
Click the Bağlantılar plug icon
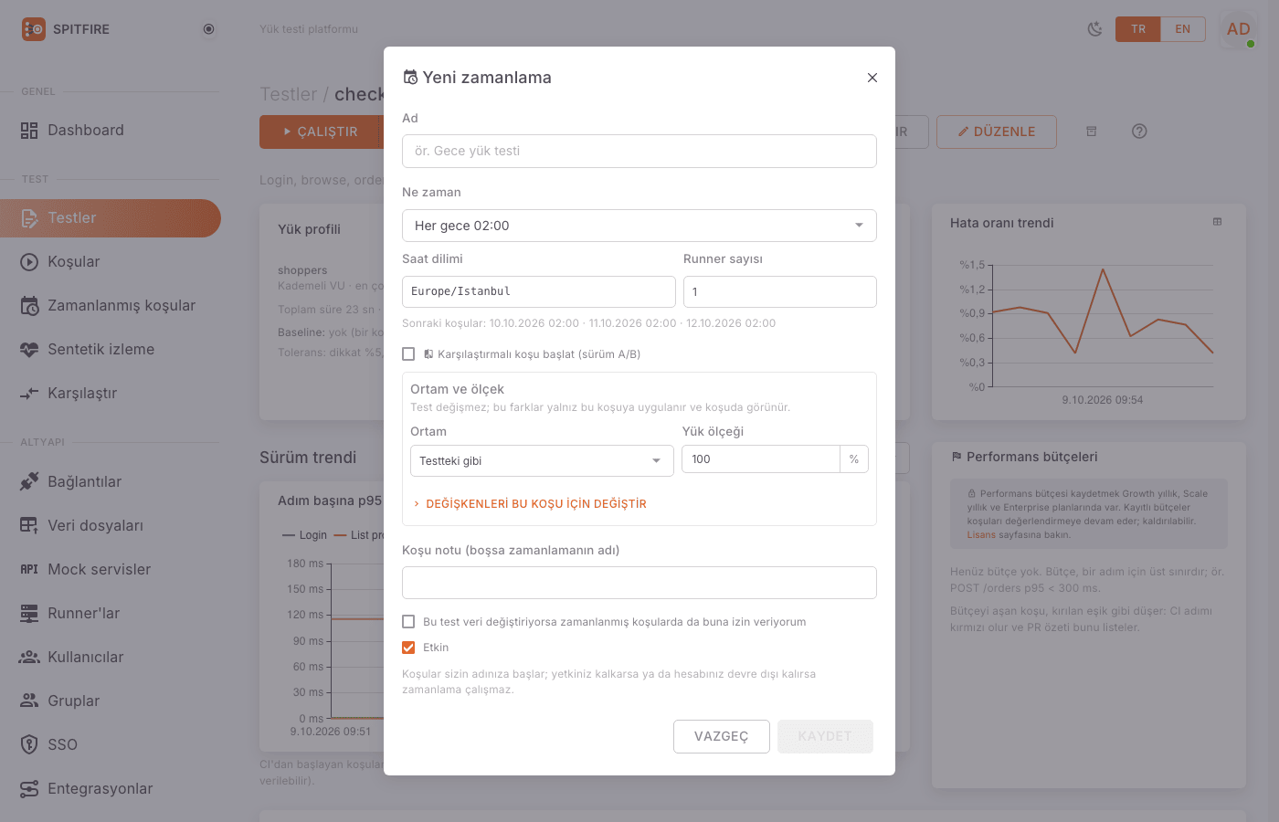click(x=29, y=481)
